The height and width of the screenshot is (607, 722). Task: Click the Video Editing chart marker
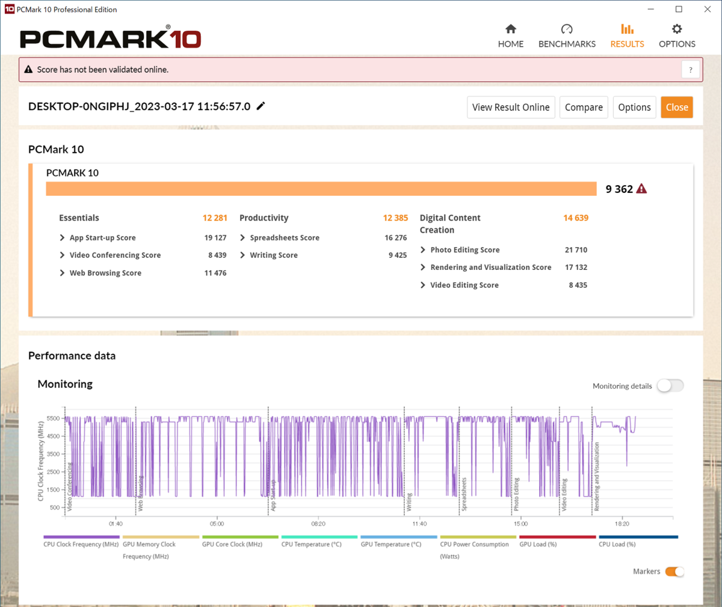coord(564,495)
